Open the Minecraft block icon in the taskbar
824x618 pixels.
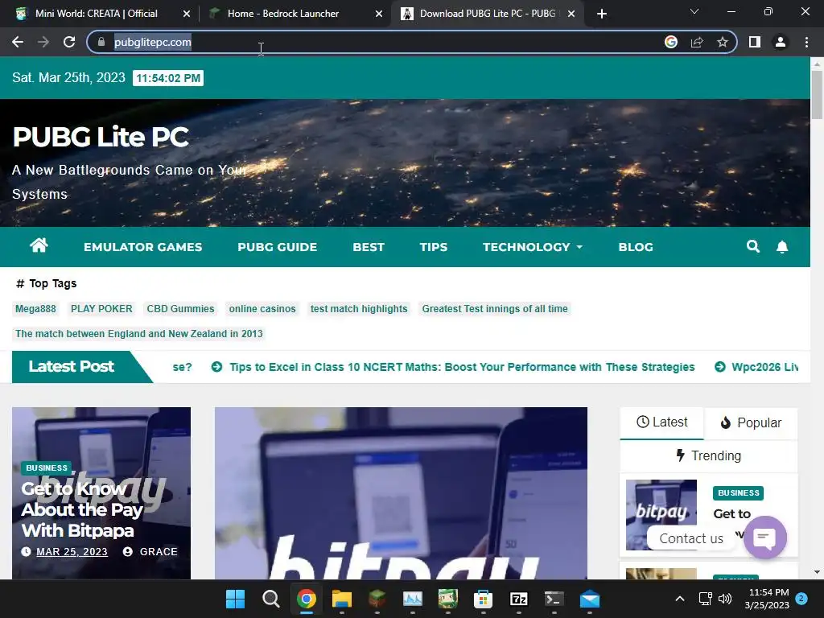[377, 599]
